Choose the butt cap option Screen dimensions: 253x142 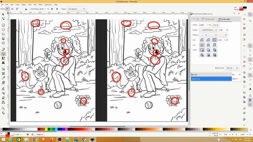[x=202, y=45]
